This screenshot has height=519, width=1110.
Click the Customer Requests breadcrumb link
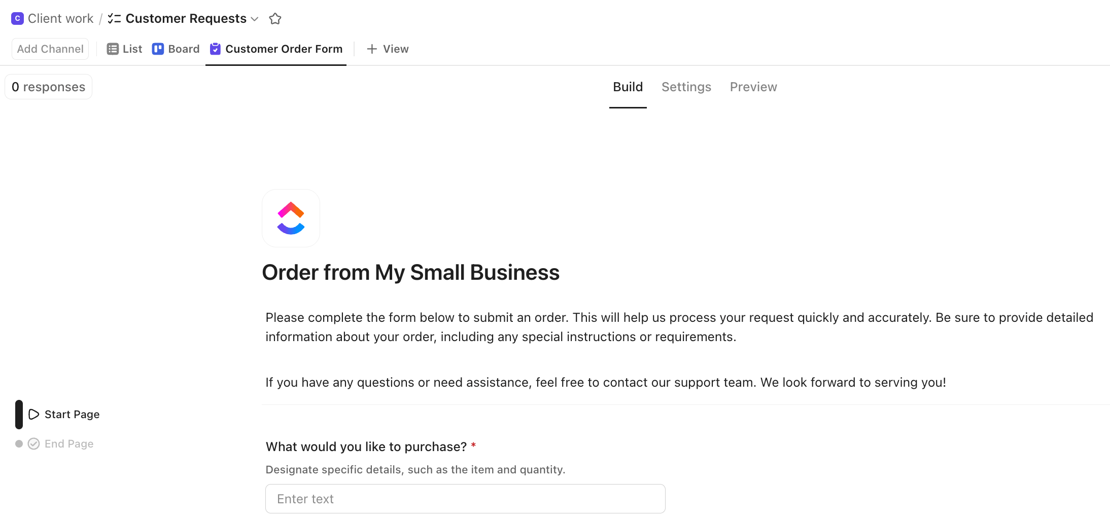coord(186,18)
